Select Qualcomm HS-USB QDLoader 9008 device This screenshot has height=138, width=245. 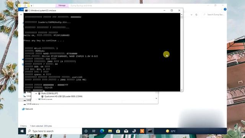click(64, 96)
